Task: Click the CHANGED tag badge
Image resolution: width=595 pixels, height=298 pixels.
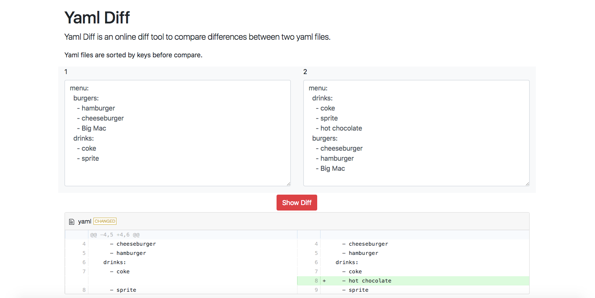Action: click(x=105, y=221)
